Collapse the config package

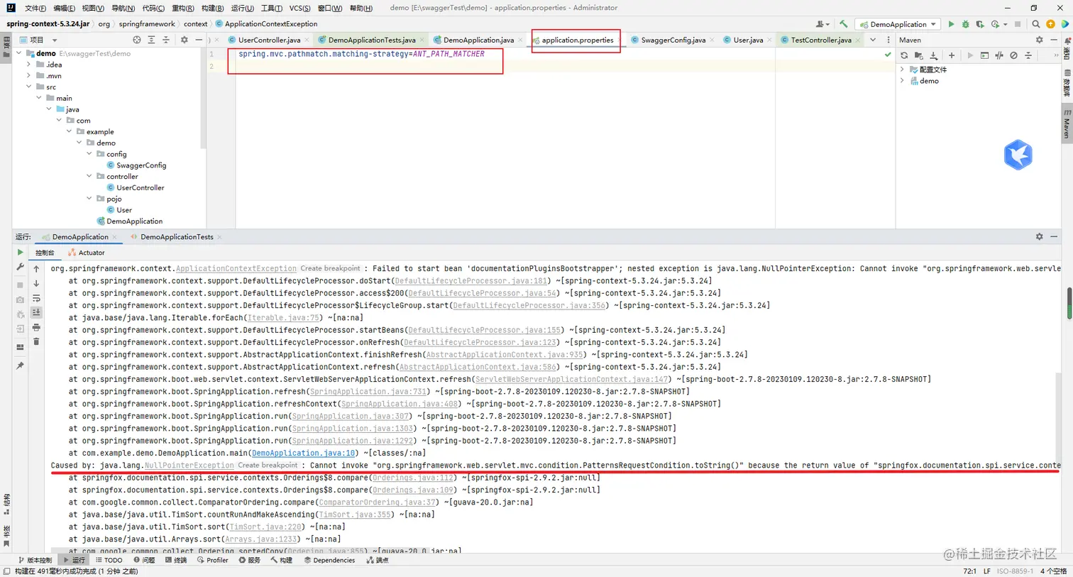pyautogui.click(x=89, y=154)
